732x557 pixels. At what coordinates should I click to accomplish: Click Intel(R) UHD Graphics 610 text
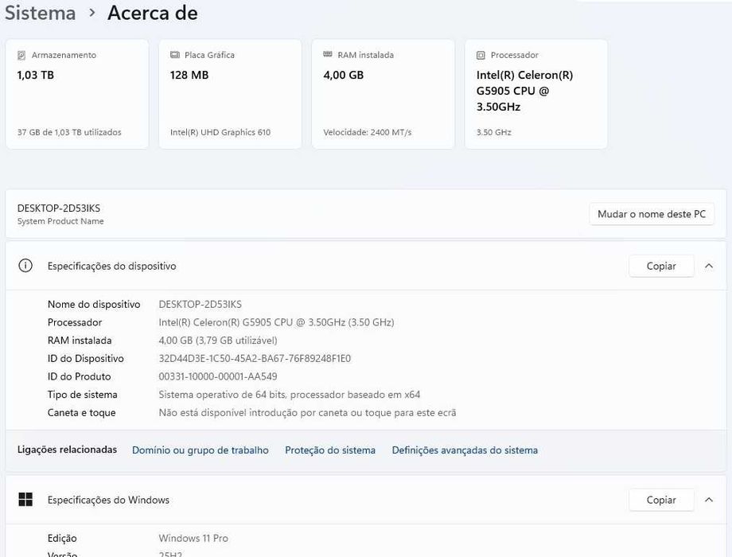click(x=220, y=132)
